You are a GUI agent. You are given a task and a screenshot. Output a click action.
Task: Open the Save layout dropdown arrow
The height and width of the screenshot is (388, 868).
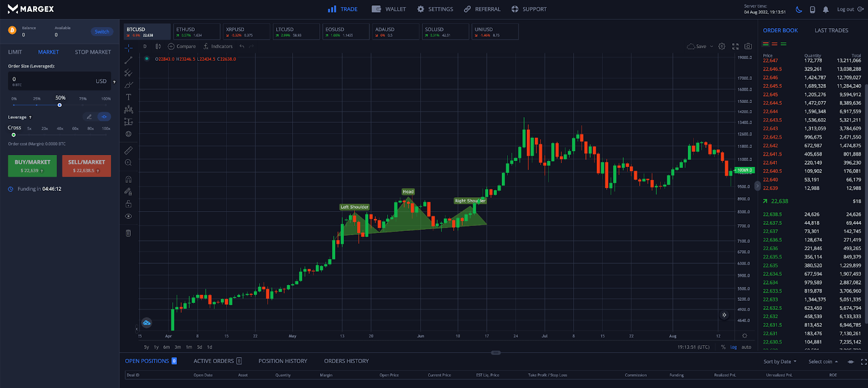click(x=712, y=47)
